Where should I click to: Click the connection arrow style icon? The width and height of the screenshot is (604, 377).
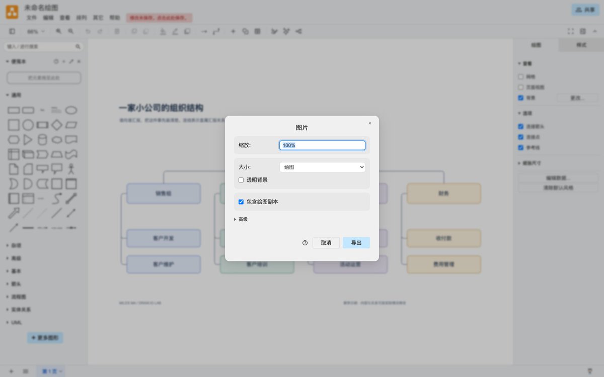tap(204, 31)
